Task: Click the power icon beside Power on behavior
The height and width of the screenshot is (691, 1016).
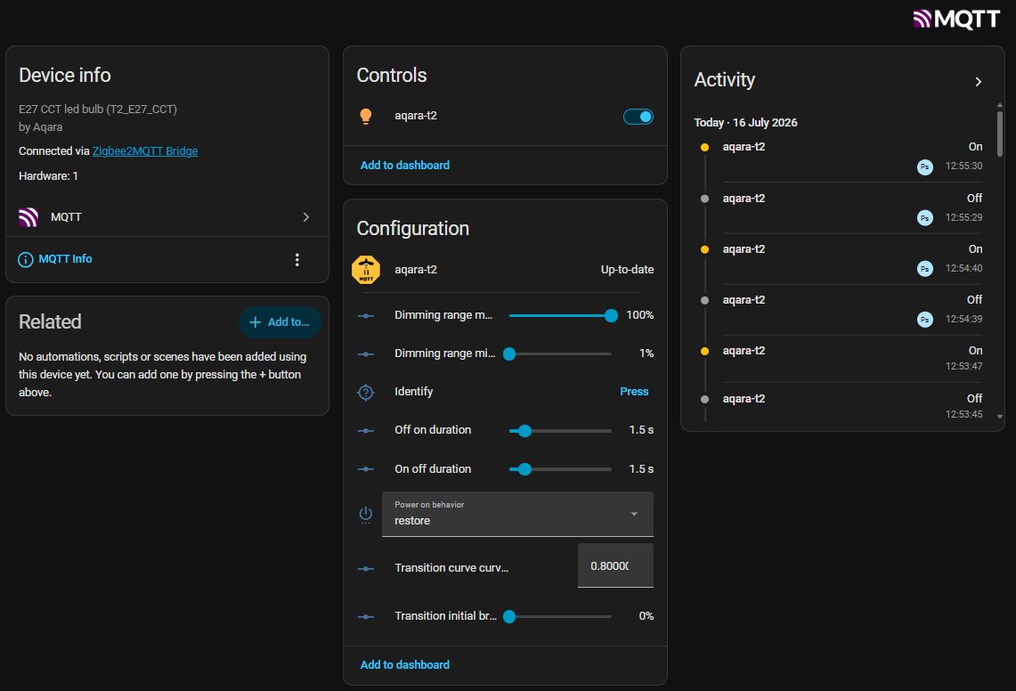Action: click(365, 515)
